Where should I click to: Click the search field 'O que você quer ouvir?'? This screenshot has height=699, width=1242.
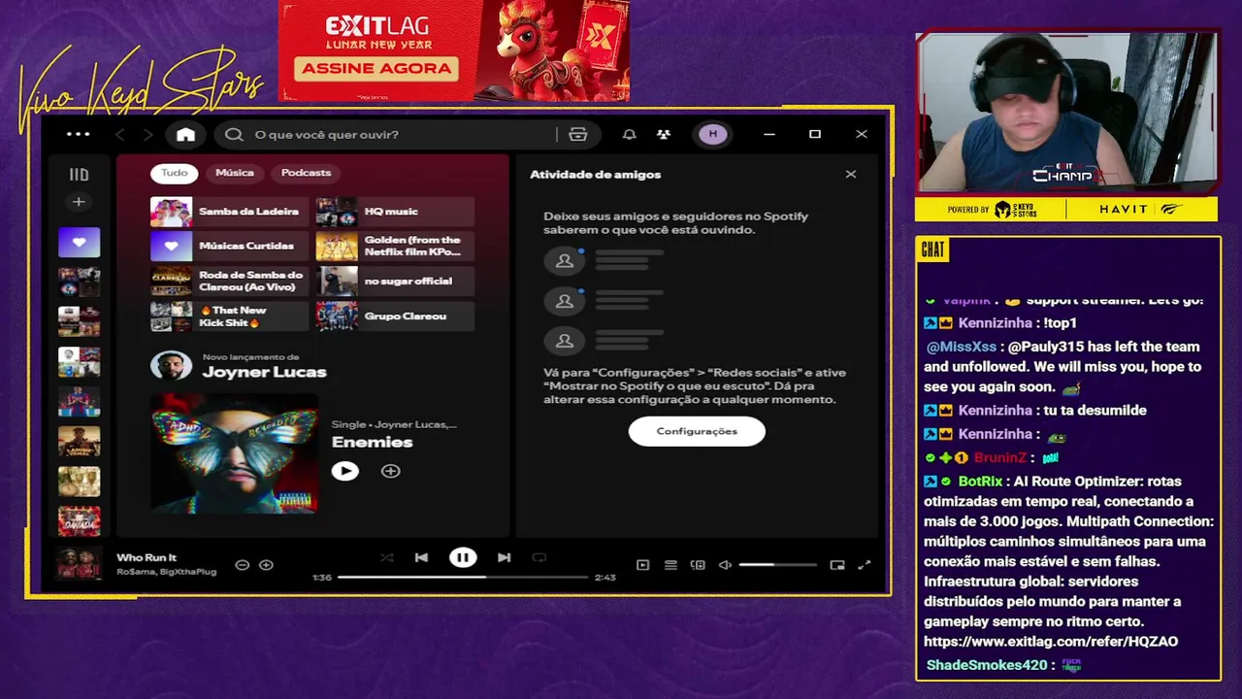pos(388,134)
